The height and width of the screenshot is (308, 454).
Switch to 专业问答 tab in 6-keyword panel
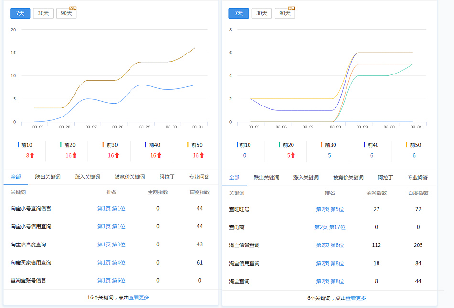pyautogui.click(x=418, y=177)
